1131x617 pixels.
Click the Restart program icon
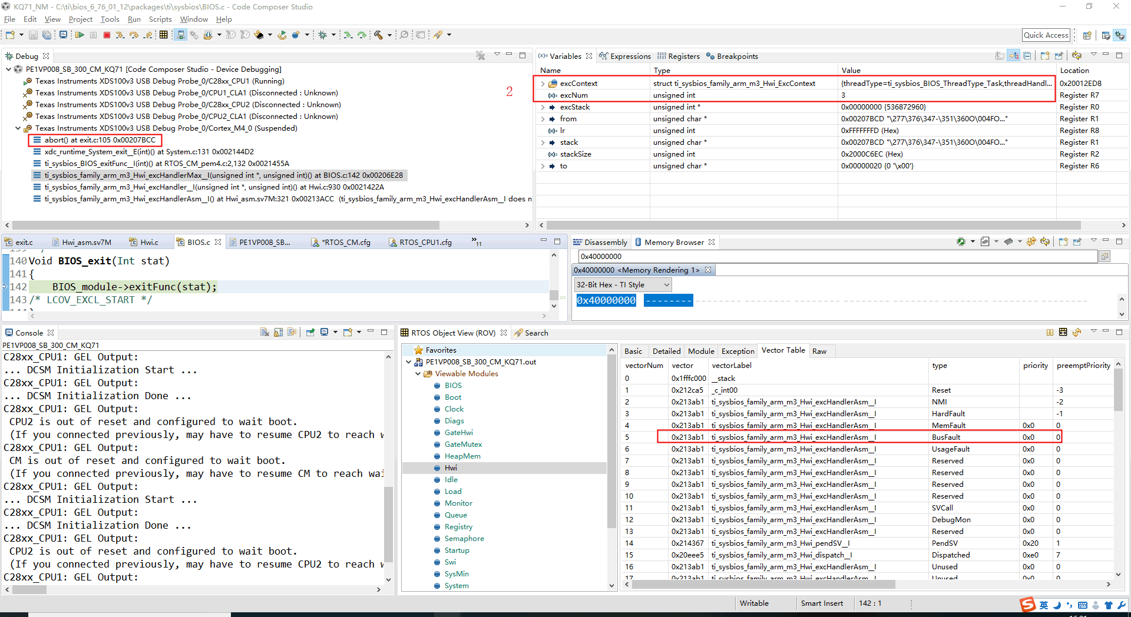coord(282,35)
